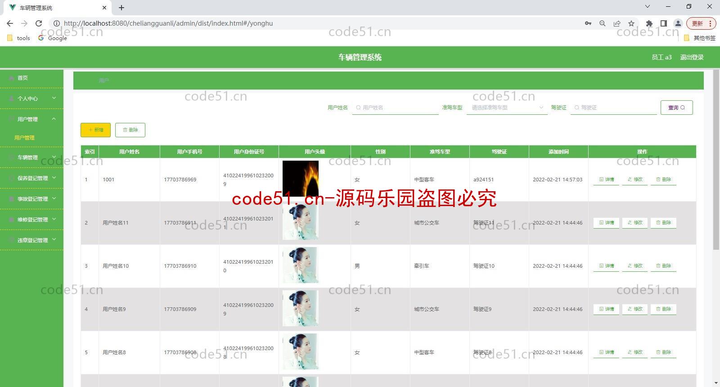This screenshot has height=387, width=720.
Task: Open the tools bookmark folder
Action: (x=19, y=38)
